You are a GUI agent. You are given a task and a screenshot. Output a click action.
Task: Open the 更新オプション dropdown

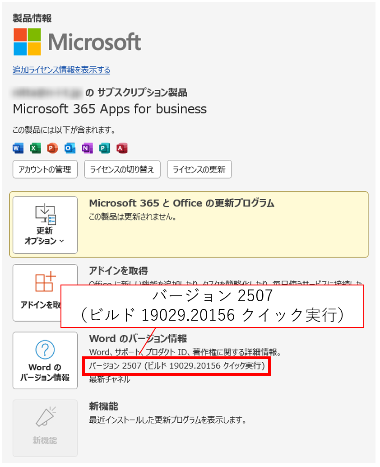45,225
